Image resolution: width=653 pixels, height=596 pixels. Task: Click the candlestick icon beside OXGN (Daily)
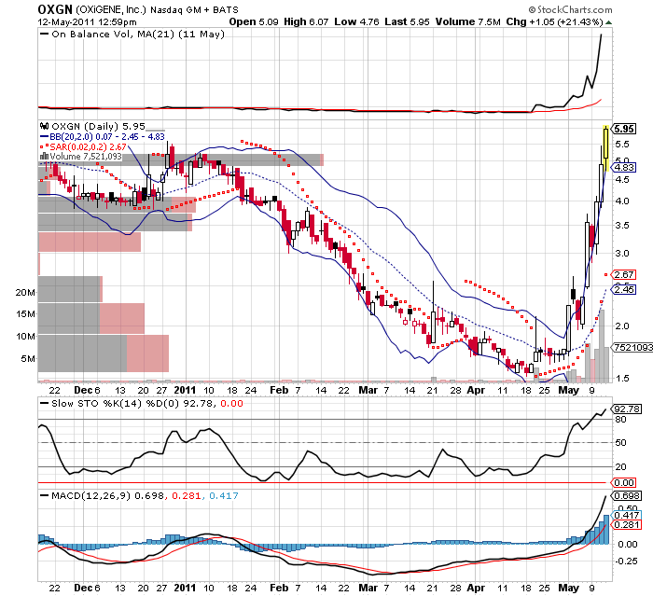pyautogui.click(x=44, y=126)
